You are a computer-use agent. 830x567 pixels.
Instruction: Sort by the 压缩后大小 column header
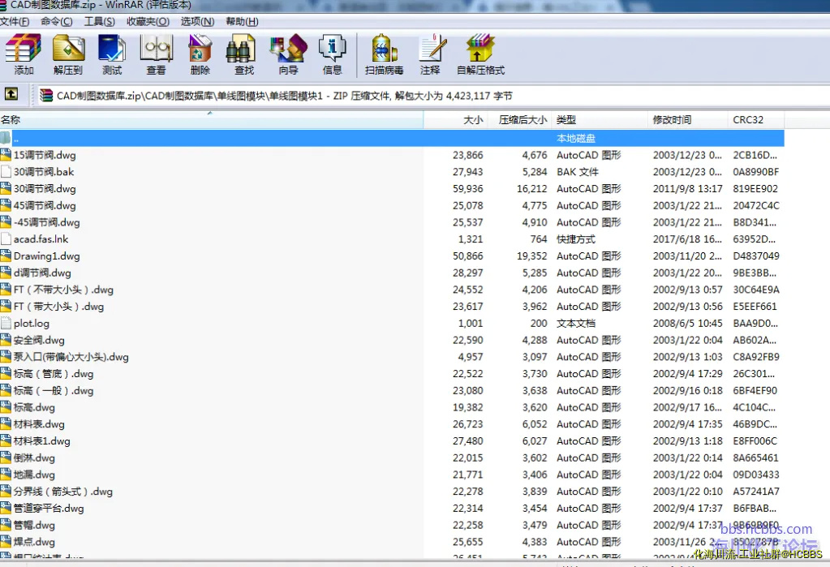[x=520, y=120]
